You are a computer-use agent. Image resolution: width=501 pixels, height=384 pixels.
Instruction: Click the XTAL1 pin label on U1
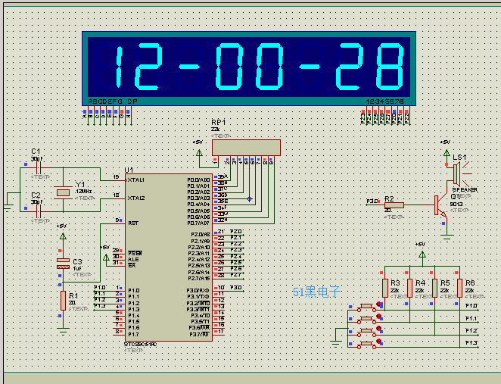(x=135, y=180)
